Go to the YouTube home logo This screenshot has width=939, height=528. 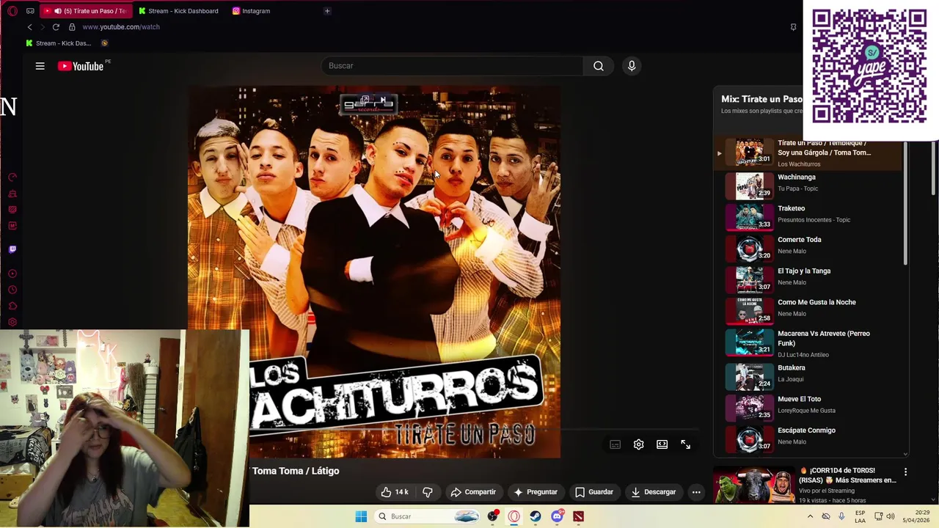tap(81, 66)
